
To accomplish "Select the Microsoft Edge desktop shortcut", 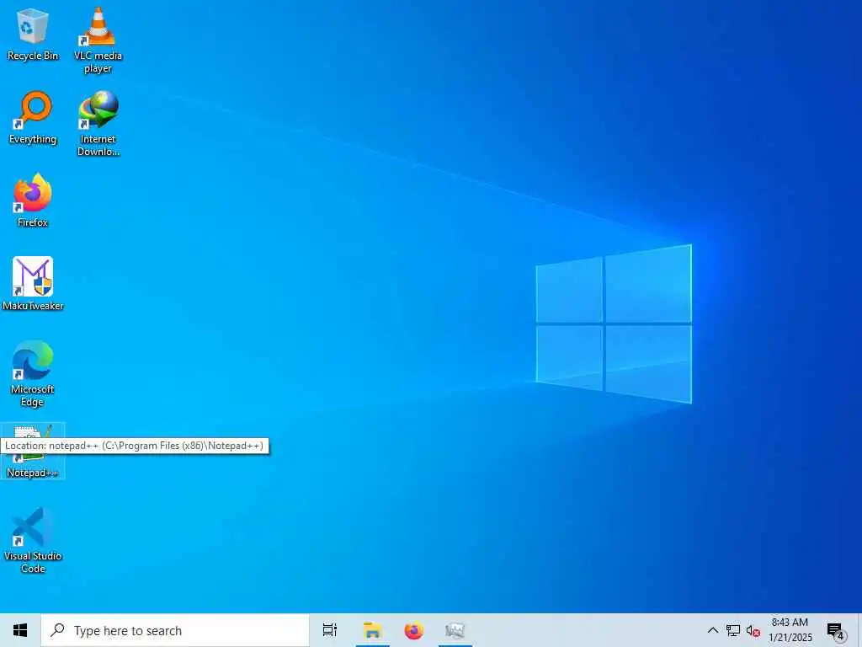I will (x=33, y=373).
